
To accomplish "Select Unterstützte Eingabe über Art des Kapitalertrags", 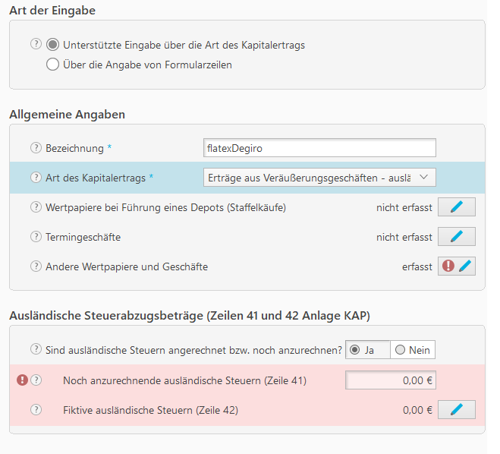I will point(52,45).
